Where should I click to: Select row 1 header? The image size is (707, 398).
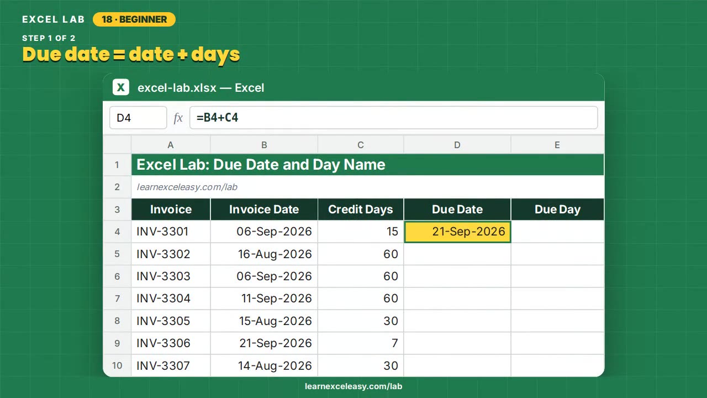point(117,165)
